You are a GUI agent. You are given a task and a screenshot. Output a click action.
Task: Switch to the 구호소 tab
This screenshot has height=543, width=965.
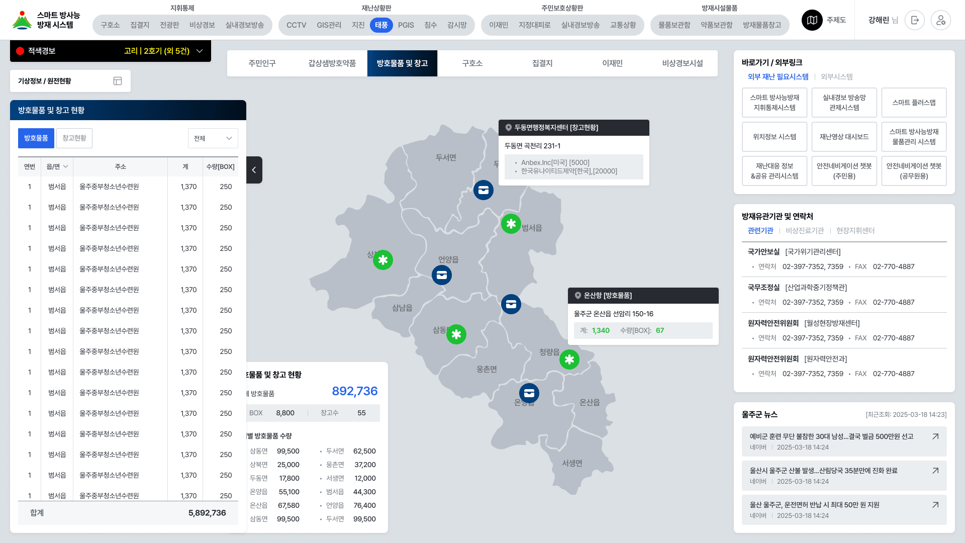pos(472,63)
